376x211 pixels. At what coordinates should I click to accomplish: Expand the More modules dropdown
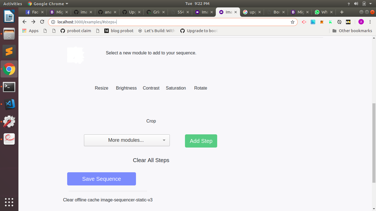(127, 140)
